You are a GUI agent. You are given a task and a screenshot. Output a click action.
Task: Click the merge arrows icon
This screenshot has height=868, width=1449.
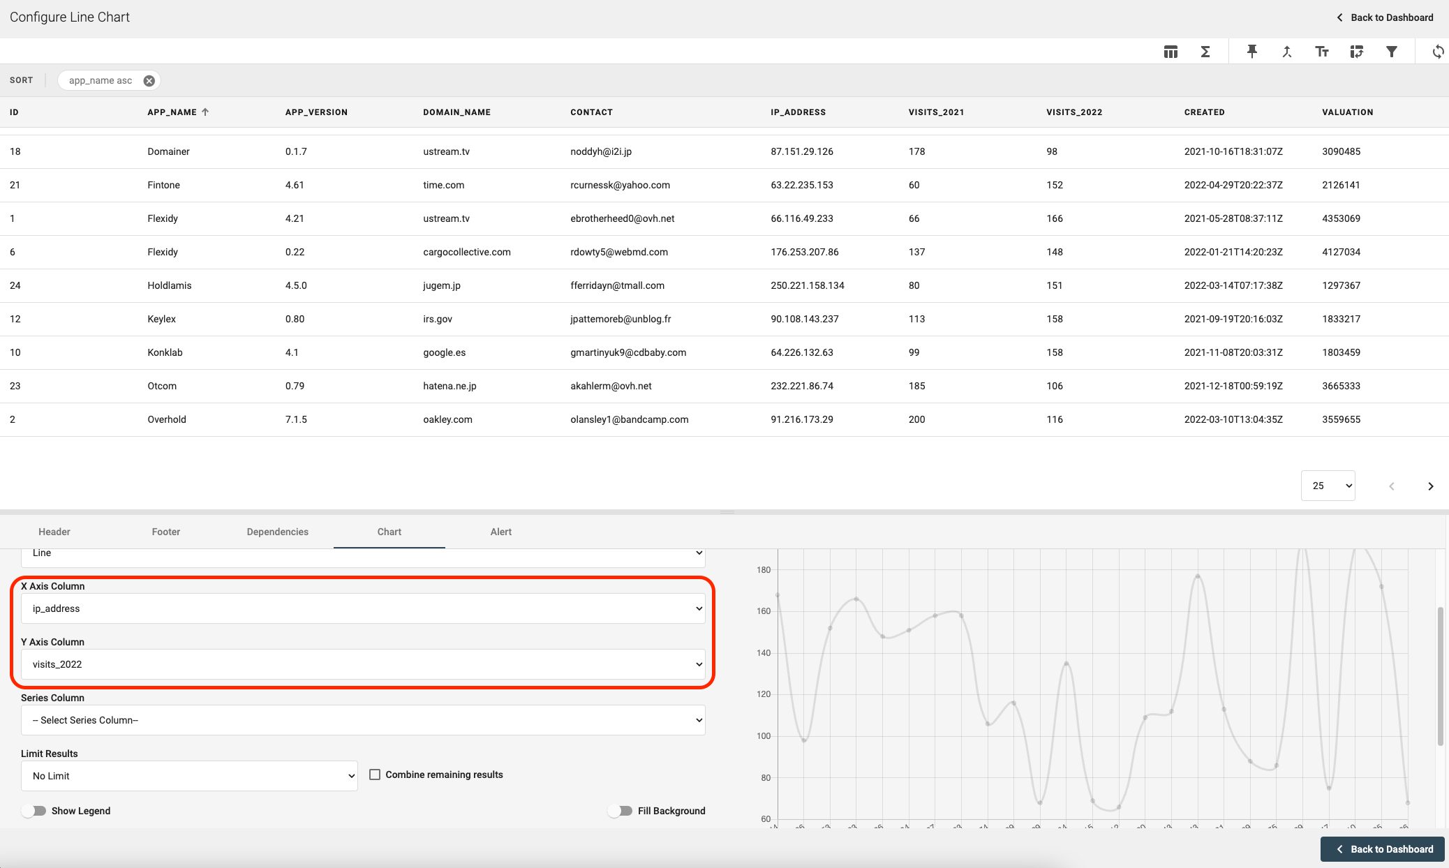click(1287, 52)
